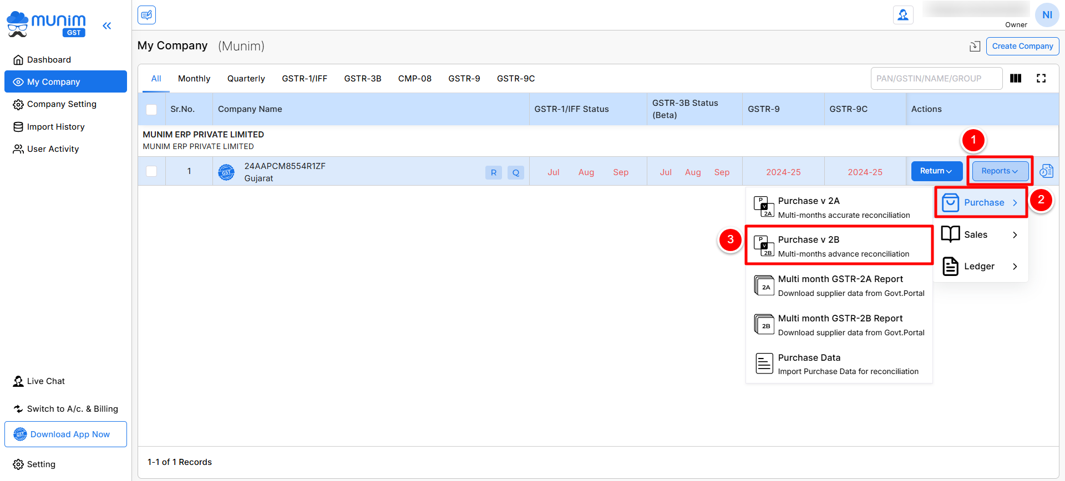
Task: Click GSTIN 24AAPCM8554R1ZF text
Action: (285, 166)
